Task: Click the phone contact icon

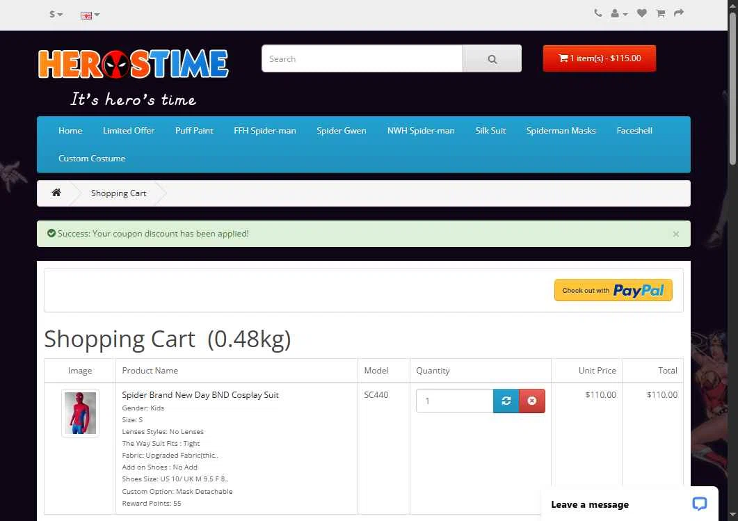Action: click(597, 13)
